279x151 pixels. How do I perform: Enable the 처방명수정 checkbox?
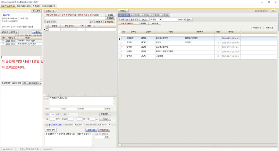[x=251, y=28]
